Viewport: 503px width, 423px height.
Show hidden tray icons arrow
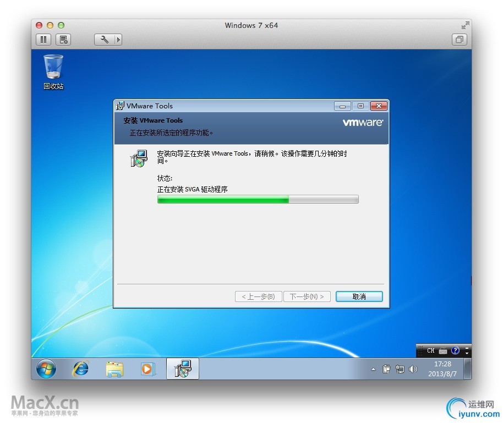(374, 370)
